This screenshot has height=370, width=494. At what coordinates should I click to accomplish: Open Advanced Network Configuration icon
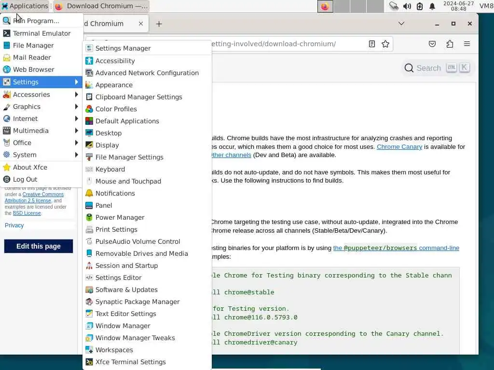click(x=89, y=73)
